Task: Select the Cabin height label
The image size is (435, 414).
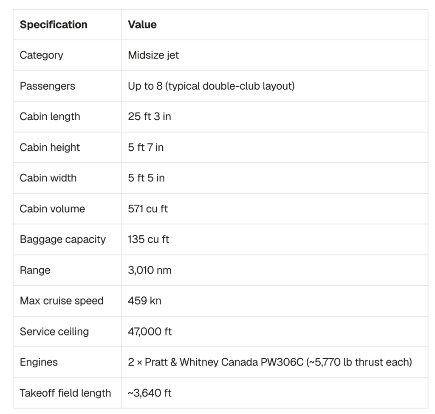Action: (x=50, y=147)
